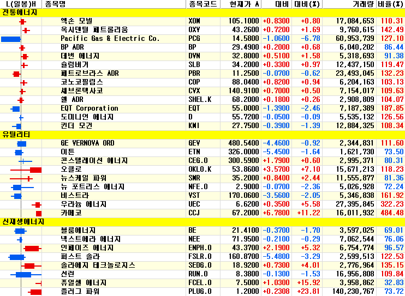Select the 신재생에너지 group header row
405x296 pixels.
click(x=202, y=222)
